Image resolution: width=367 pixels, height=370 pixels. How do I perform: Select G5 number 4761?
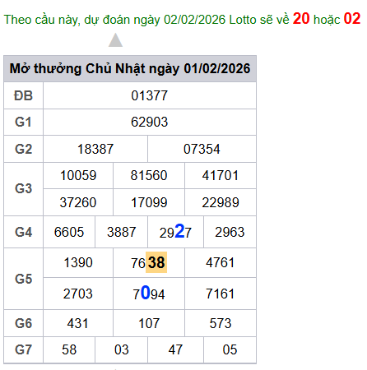221,262
